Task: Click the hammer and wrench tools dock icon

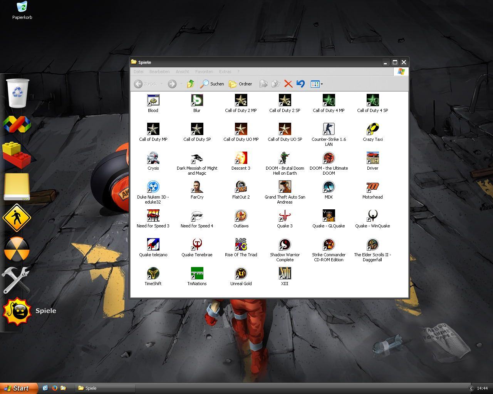Action: tap(16, 280)
